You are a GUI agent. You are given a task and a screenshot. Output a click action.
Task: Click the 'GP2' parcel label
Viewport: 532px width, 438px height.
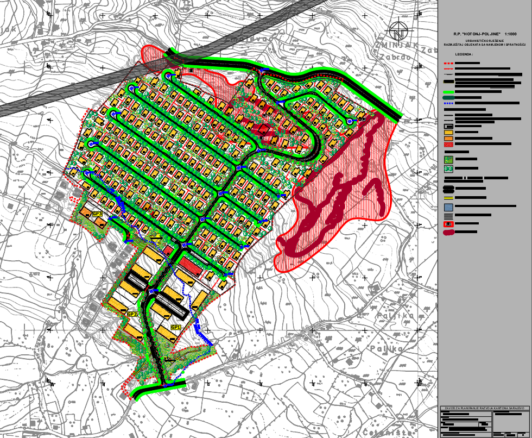tap(132, 314)
